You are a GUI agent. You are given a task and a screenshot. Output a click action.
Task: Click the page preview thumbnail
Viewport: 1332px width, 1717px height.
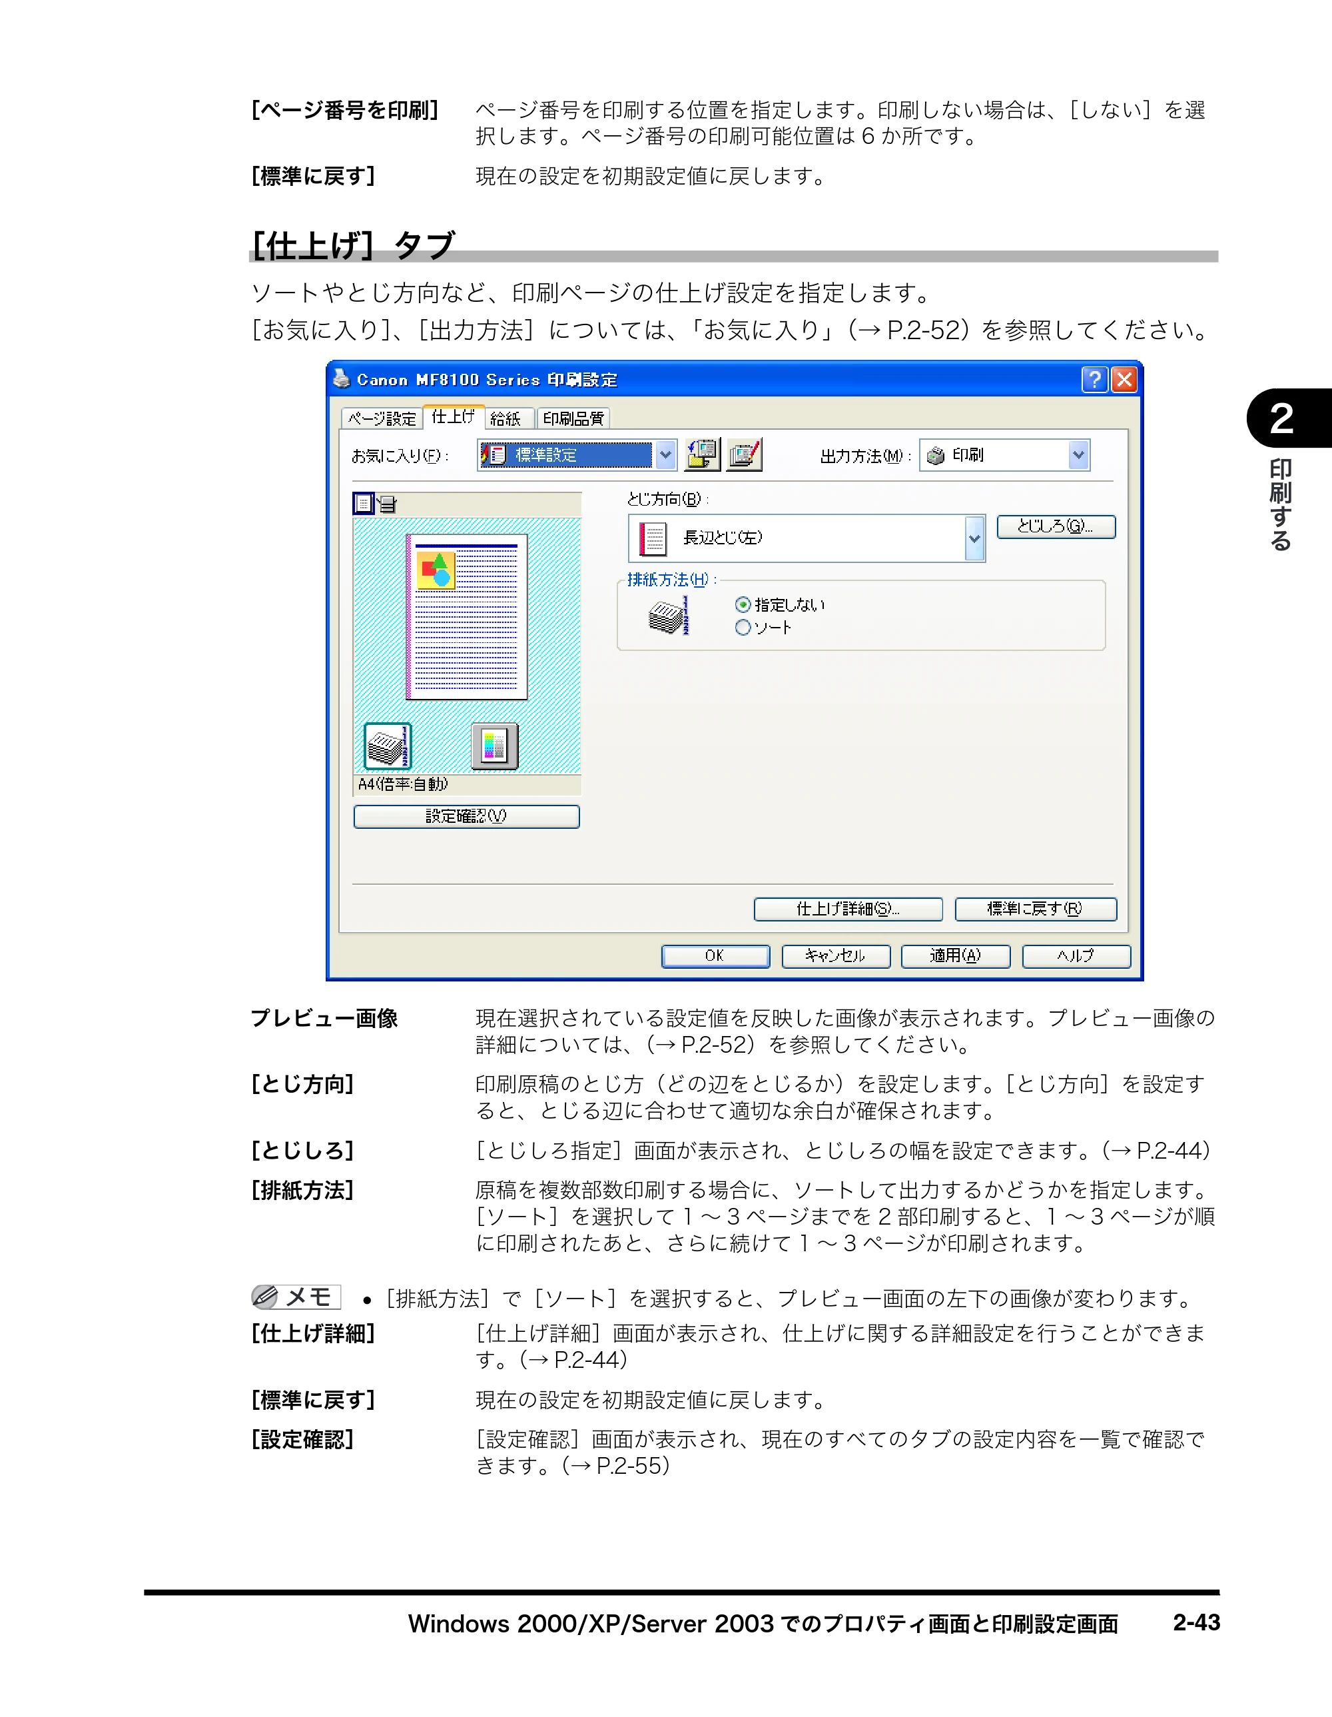(467, 617)
